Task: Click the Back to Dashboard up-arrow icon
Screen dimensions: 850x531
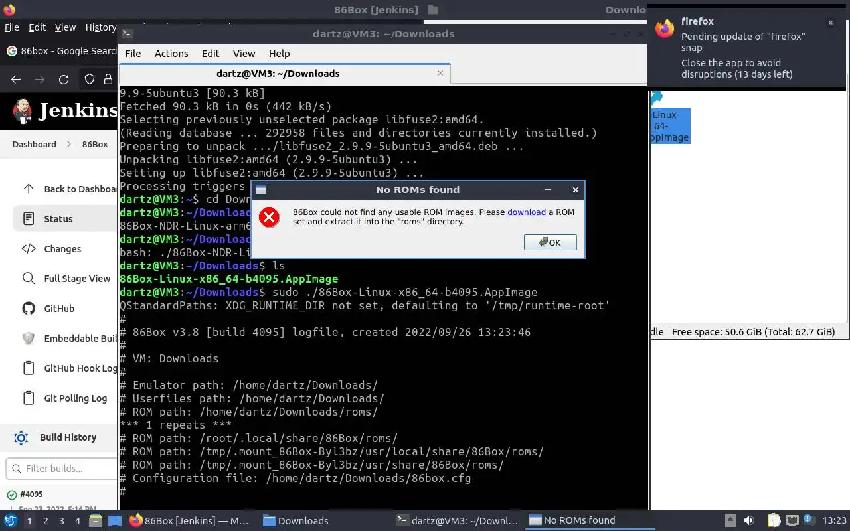Action: pos(29,189)
